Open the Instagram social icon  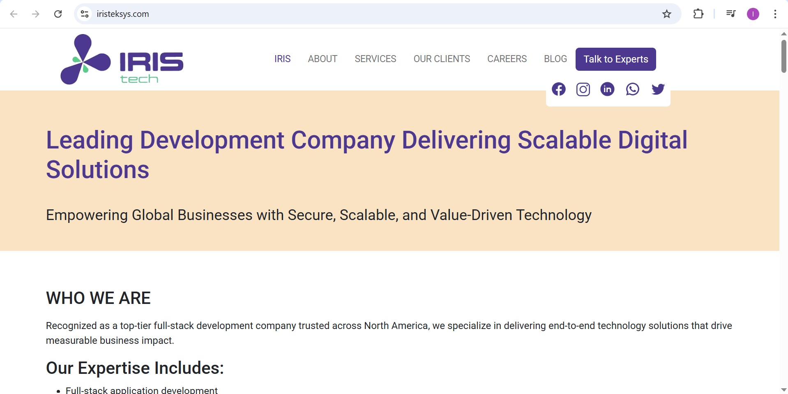tap(583, 89)
